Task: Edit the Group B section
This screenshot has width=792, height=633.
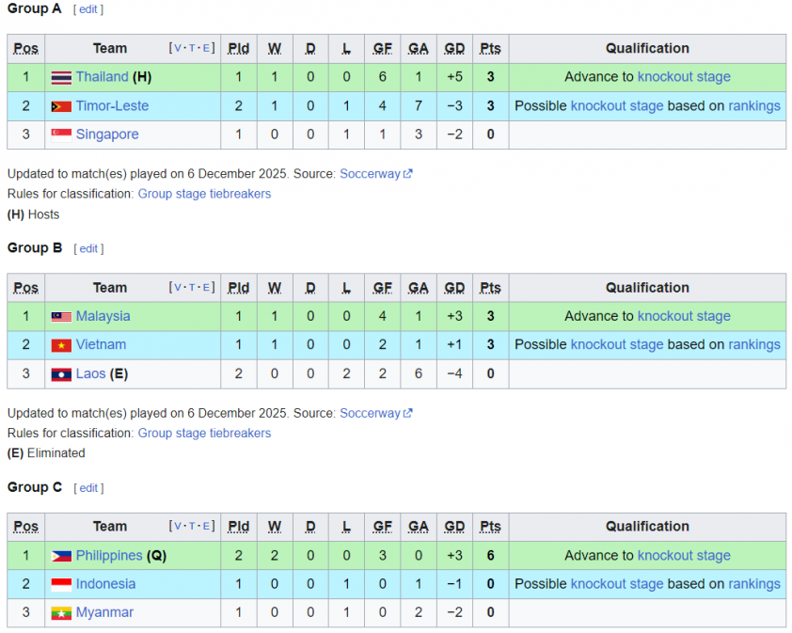Action: click(88, 249)
